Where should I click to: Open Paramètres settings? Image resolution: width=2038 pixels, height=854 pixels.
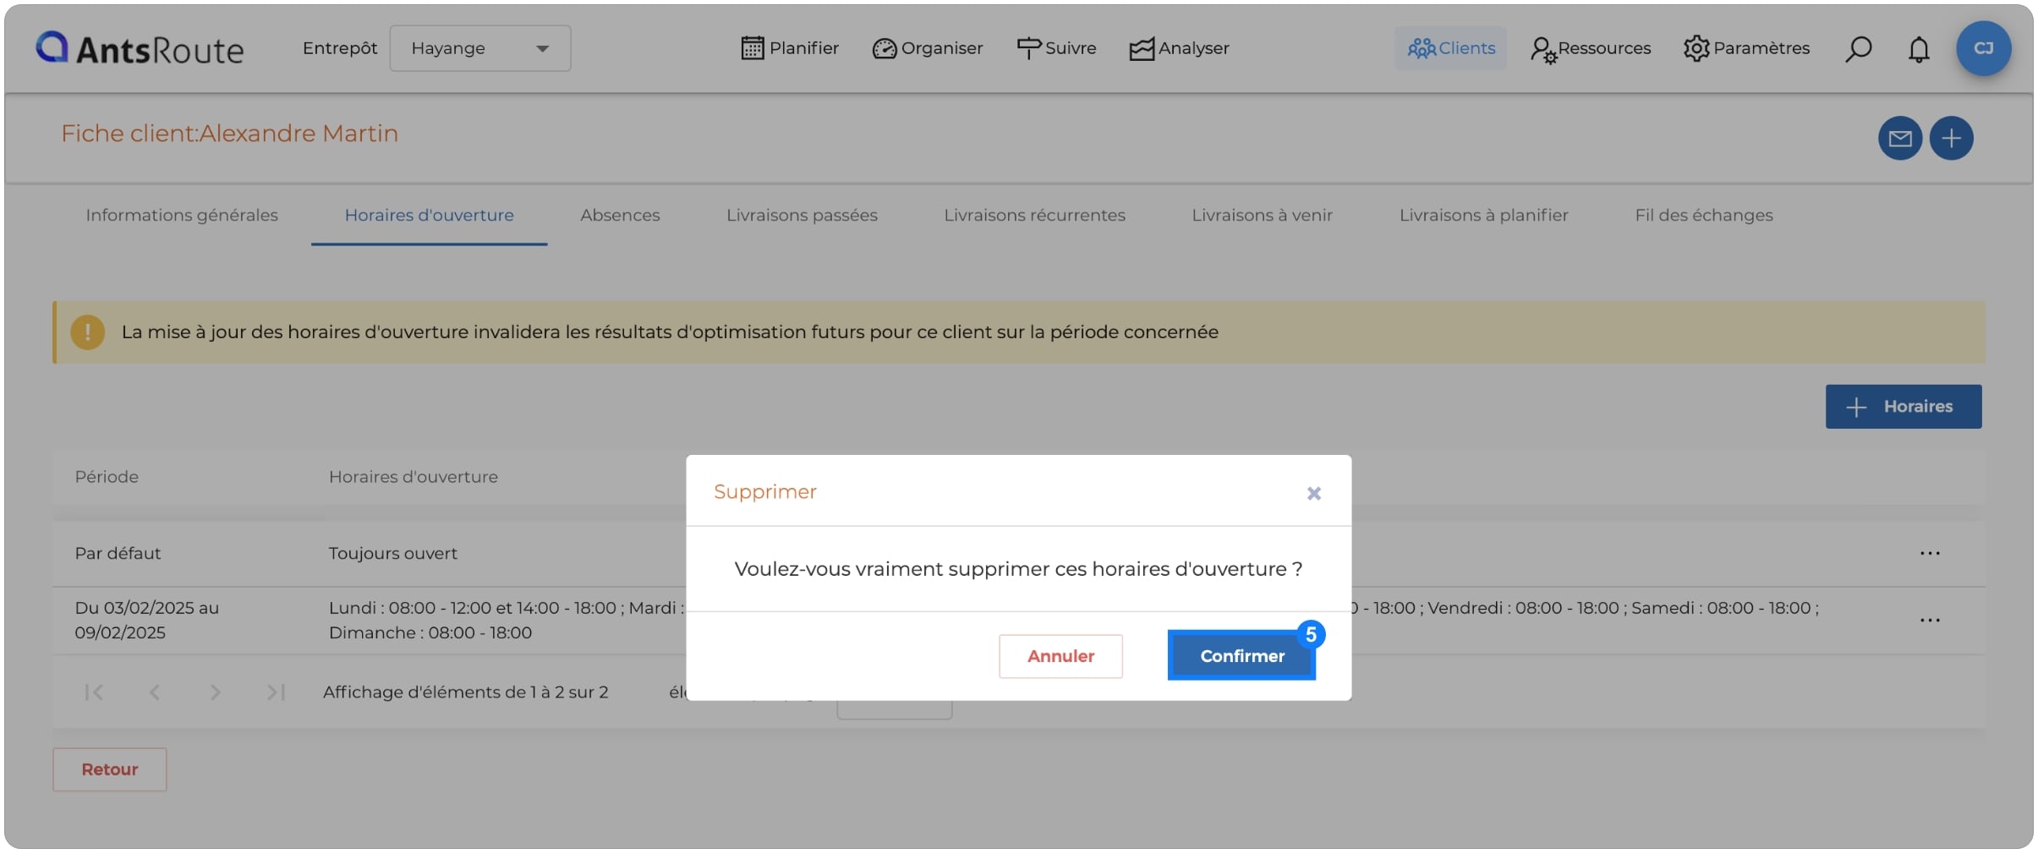(1746, 48)
